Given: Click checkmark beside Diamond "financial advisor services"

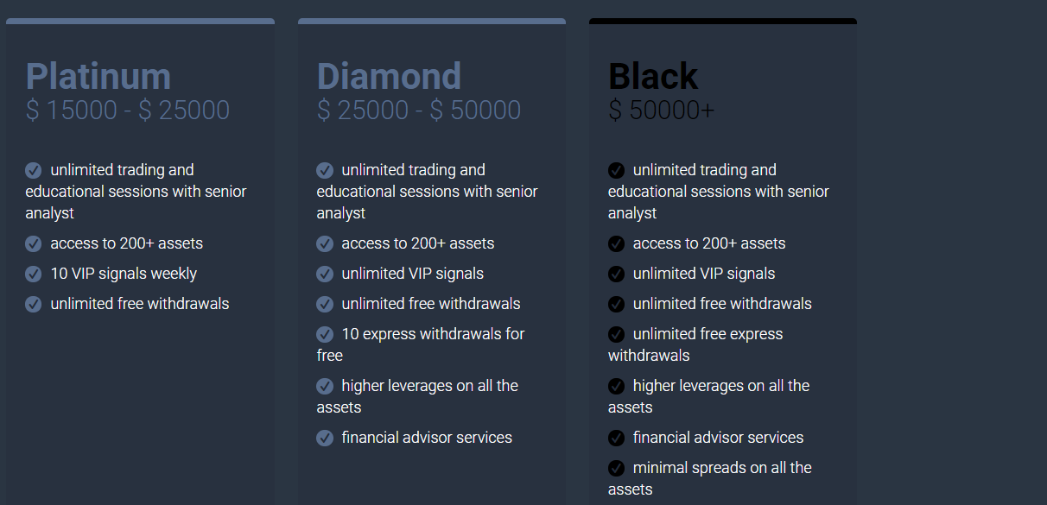Looking at the screenshot, I should [x=325, y=439].
